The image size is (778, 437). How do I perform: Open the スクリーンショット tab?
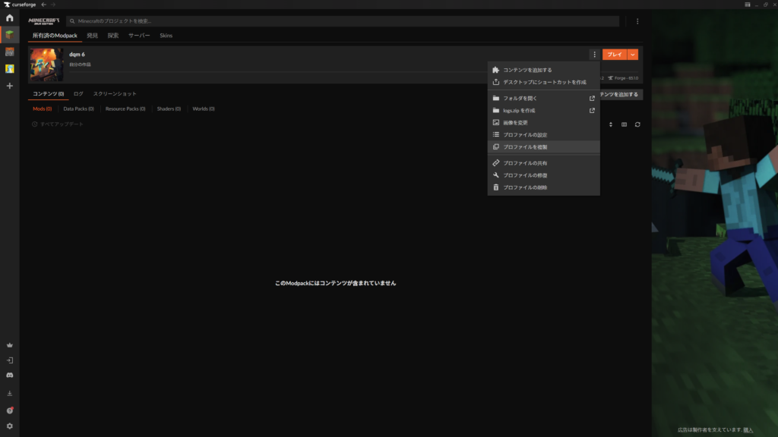(115, 93)
